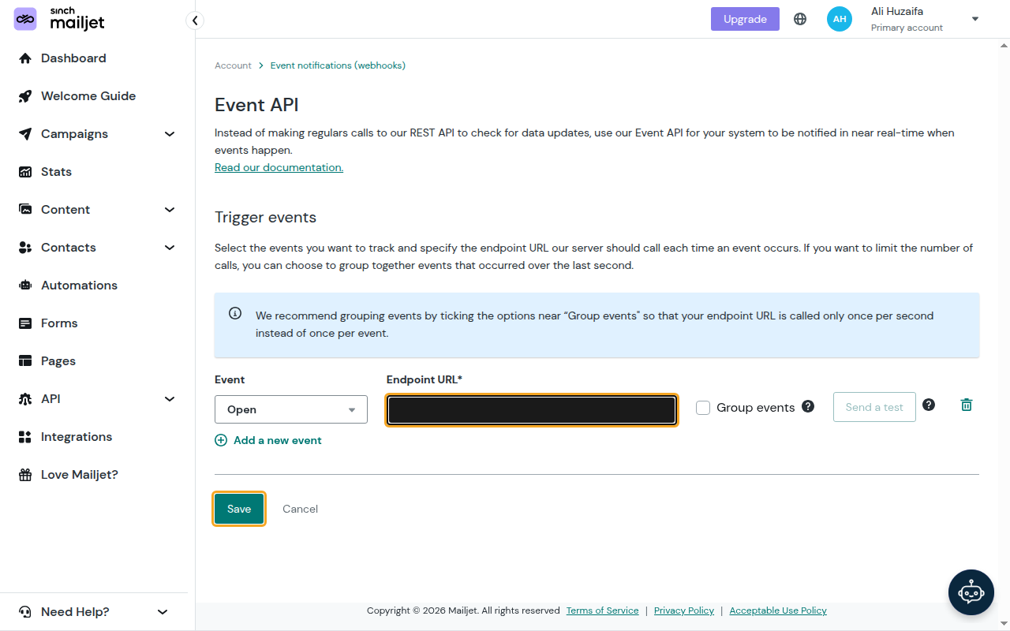Collapse the sidebar with the arrow button
Screen dimensions: 1010x631
(x=195, y=21)
